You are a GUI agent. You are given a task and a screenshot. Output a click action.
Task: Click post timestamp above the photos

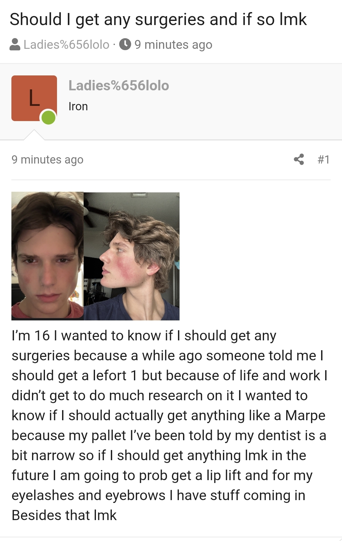[47, 159]
